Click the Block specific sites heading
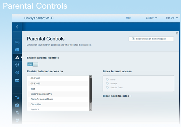182x127 pixels. click(116, 96)
